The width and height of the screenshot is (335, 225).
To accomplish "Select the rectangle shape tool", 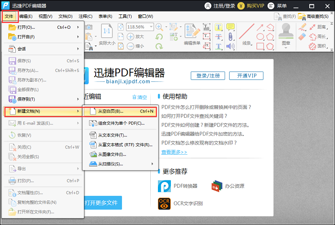I will click(x=260, y=46).
